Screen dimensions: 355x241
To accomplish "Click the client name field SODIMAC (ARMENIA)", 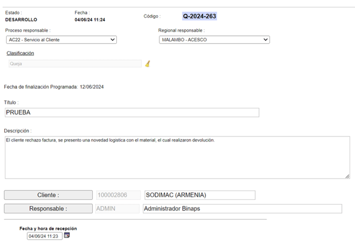I will point(200,195).
